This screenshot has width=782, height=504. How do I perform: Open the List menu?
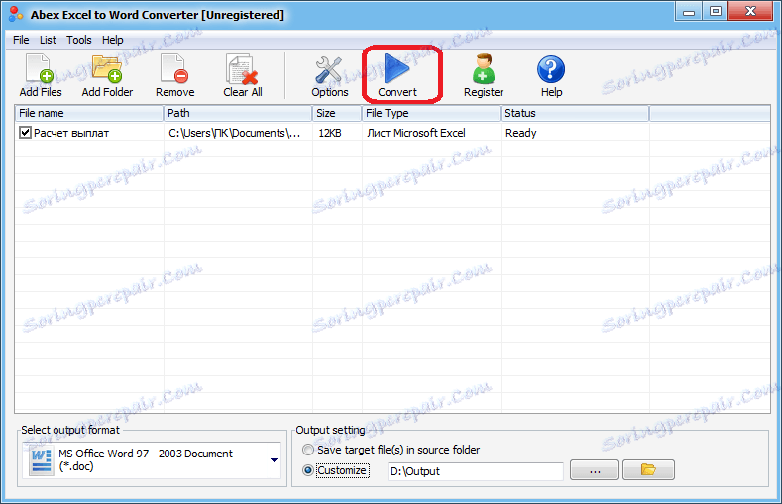click(x=48, y=40)
